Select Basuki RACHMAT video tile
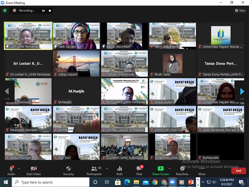This screenshot has height=187, width=249. (x=125, y=36)
